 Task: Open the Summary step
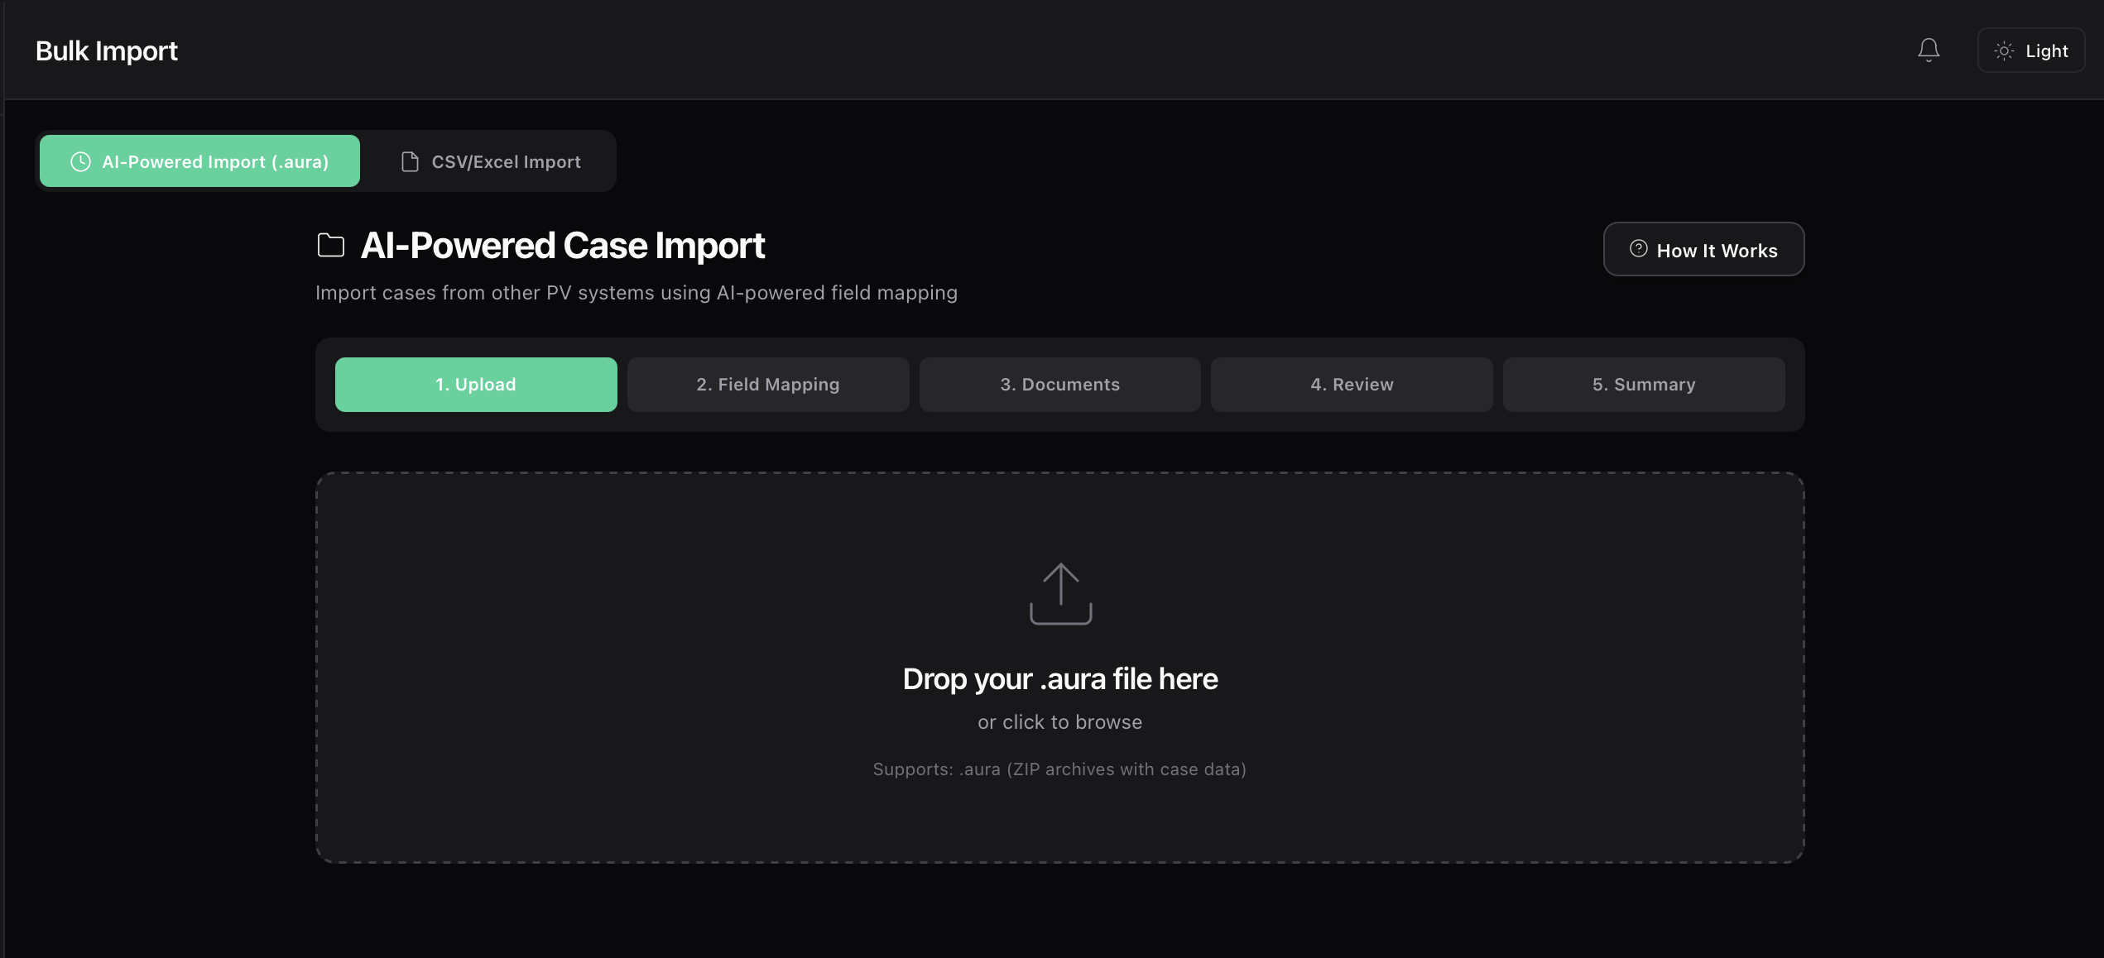tap(1644, 384)
